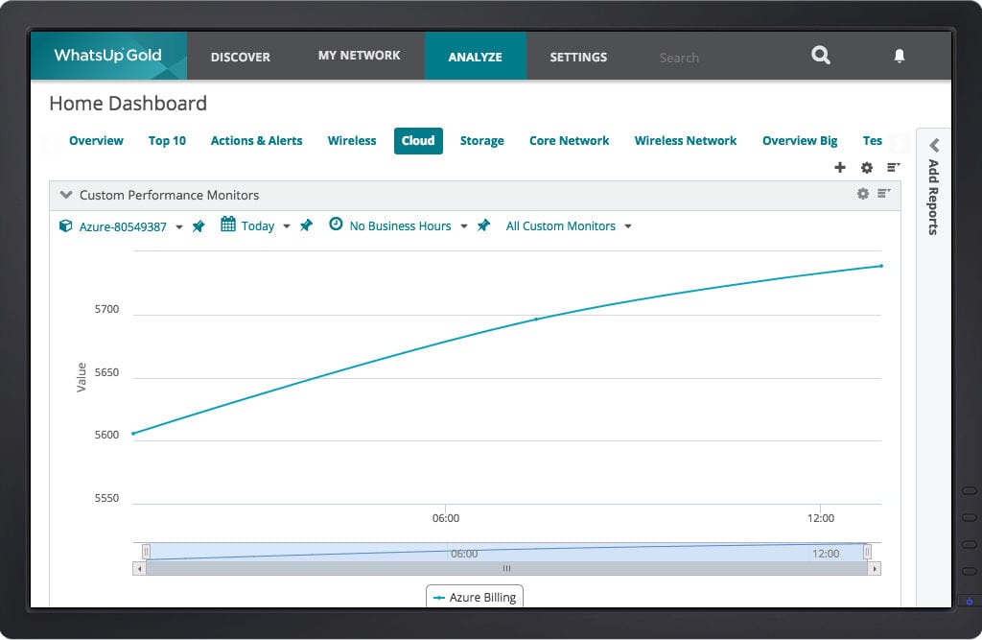This screenshot has height=640, width=982.
Task: Open the Custom Performance Monitors panel list menu
Action: point(884,194)
